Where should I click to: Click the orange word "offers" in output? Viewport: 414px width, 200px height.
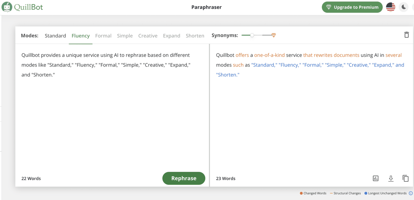tap(242, 55)
